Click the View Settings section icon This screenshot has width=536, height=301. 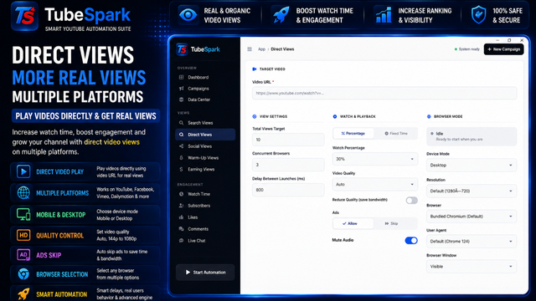coord(255,116)
